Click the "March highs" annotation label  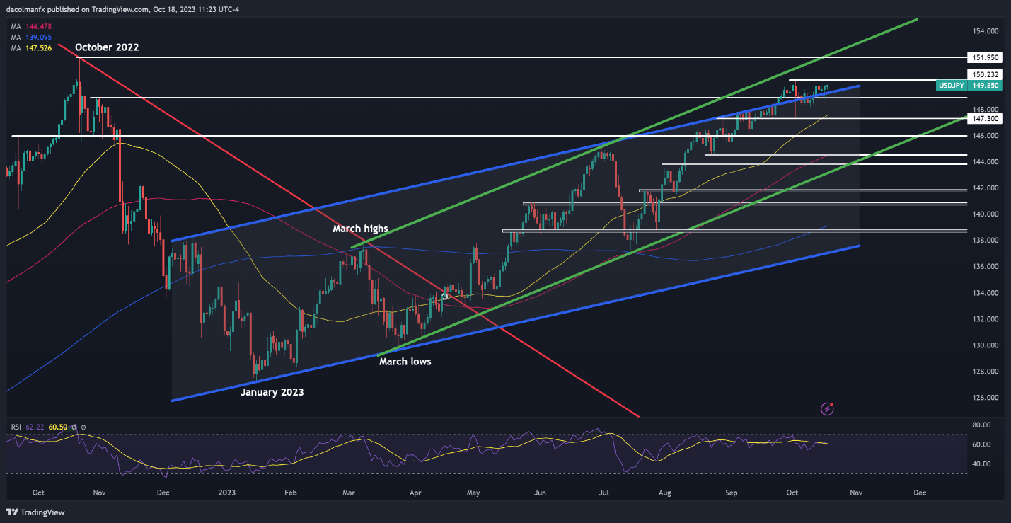pos(360,229)
